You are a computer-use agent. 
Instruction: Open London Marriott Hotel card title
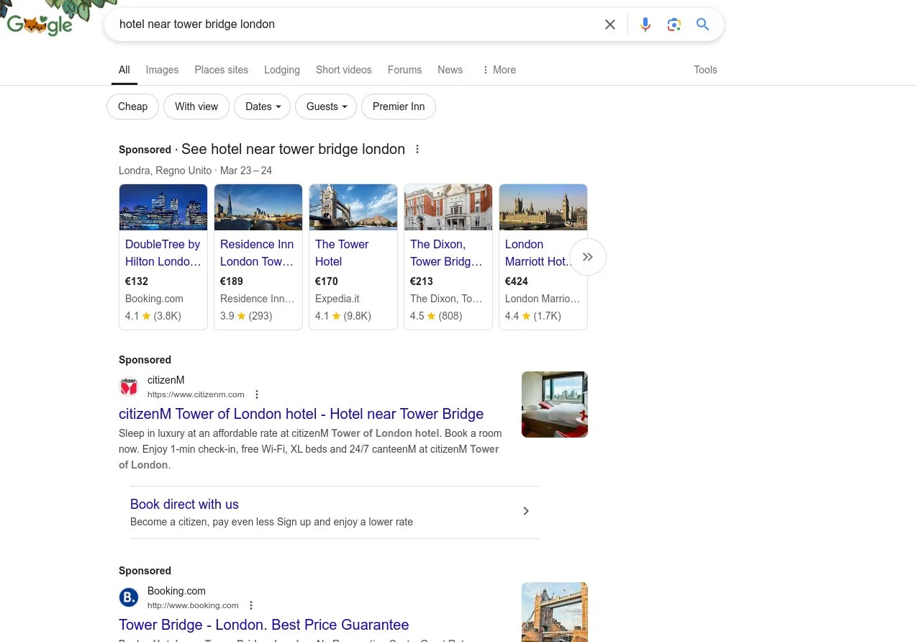538,253
